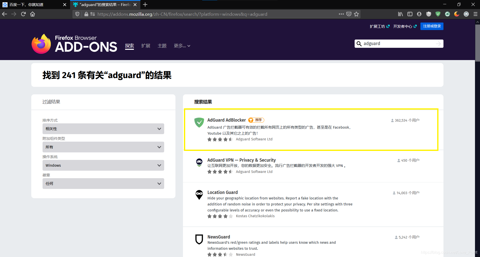Click the 362,534 个用户 count
The width and height of the screenshot is (480, 257).
coord(405,120)
